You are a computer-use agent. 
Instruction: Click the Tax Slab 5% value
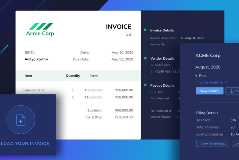tap(233, 120)
